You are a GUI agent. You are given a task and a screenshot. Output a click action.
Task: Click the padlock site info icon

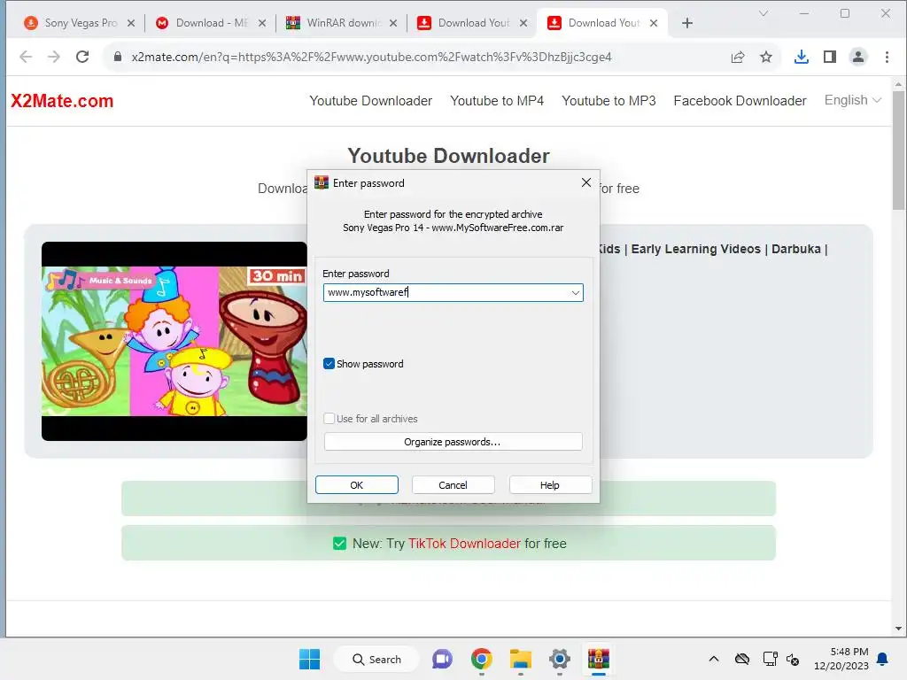point(118,57)
